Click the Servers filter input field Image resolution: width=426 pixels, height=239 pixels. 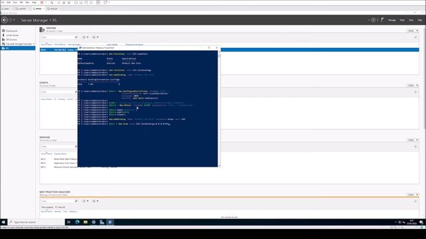(x=58, y=37)
